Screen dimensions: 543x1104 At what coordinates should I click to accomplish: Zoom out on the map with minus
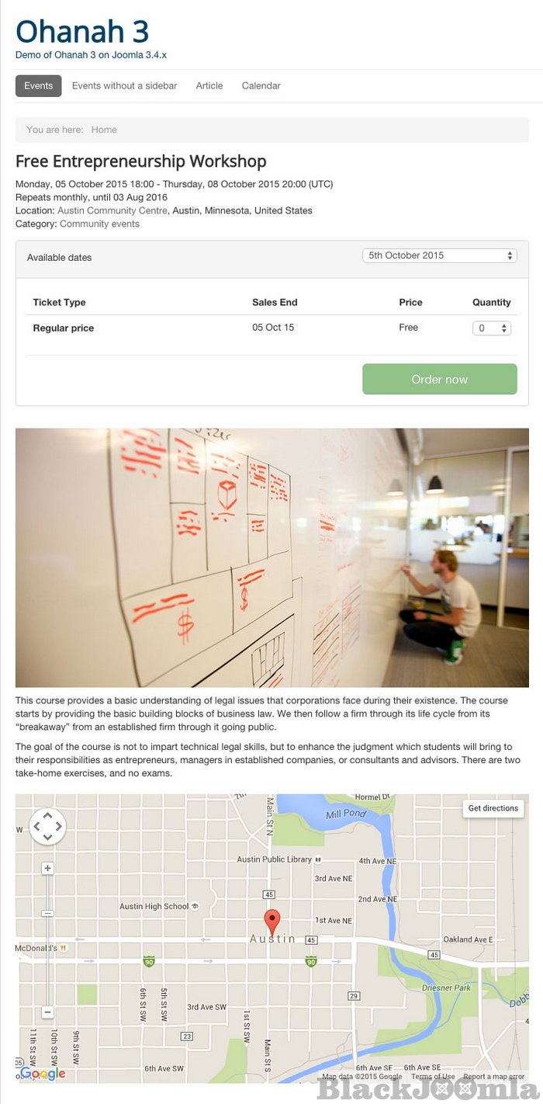(x=47, y=1012)
